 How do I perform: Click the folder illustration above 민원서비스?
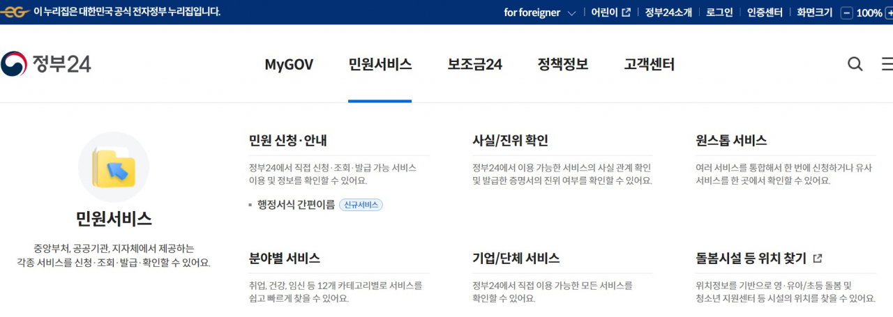(x=114, y=167)
